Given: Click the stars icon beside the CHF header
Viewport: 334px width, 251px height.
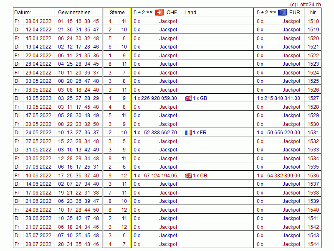Looking at the screenshot, I should pos(149,12).
